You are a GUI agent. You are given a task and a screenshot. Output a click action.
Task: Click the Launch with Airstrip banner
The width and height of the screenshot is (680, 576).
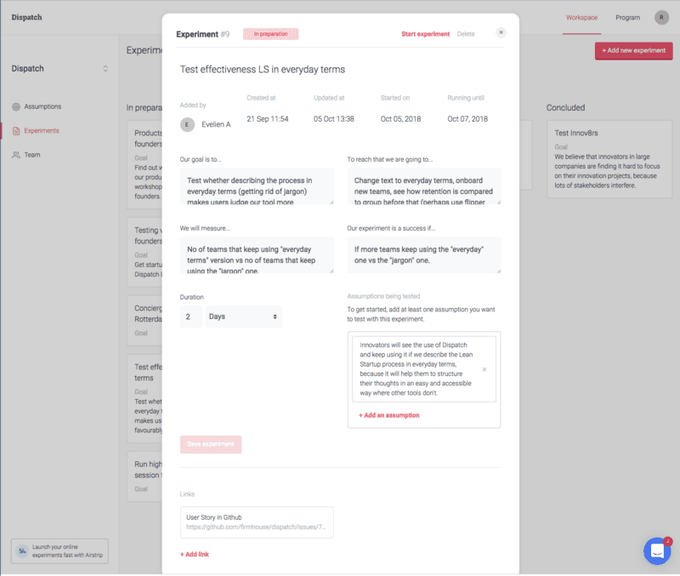tap(59, 551)
